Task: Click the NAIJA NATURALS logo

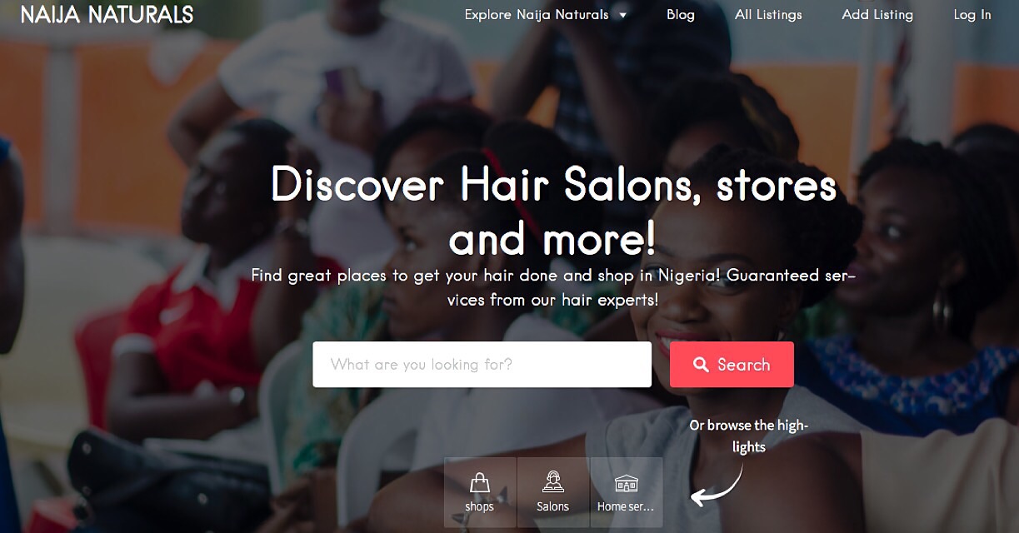Action: point(107,15)
